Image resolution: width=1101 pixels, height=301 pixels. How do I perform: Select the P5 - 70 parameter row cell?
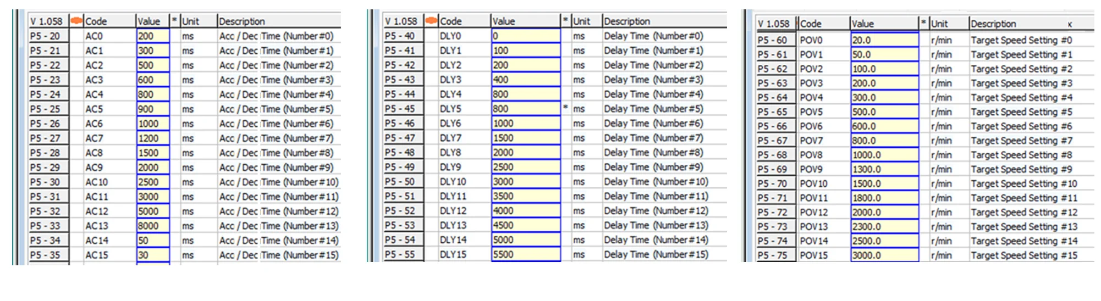[775, 183]
